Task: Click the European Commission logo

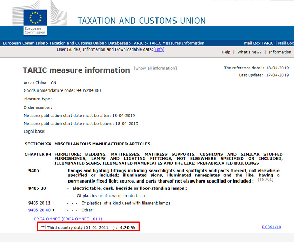Action: click(35, 23)
